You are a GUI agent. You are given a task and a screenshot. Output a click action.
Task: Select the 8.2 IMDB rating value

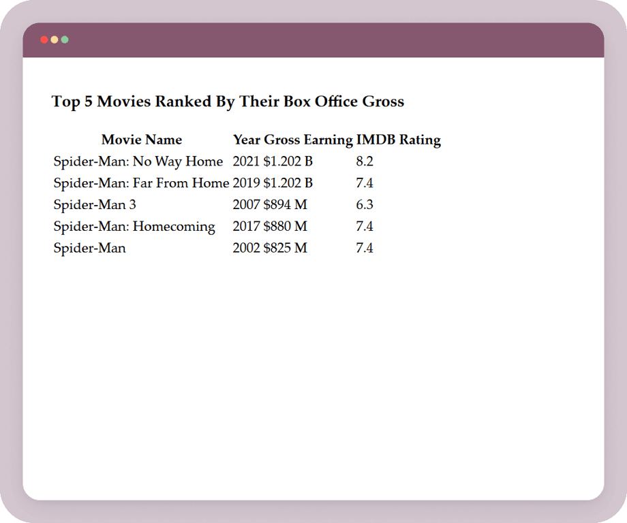[365, 161]
